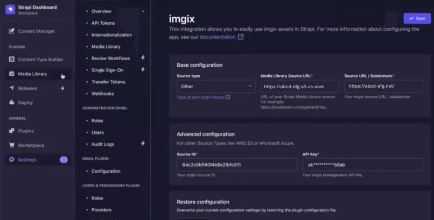Open Email Plugin Configuration
This screenshot has height=220, width=434.
coord(106,171)
